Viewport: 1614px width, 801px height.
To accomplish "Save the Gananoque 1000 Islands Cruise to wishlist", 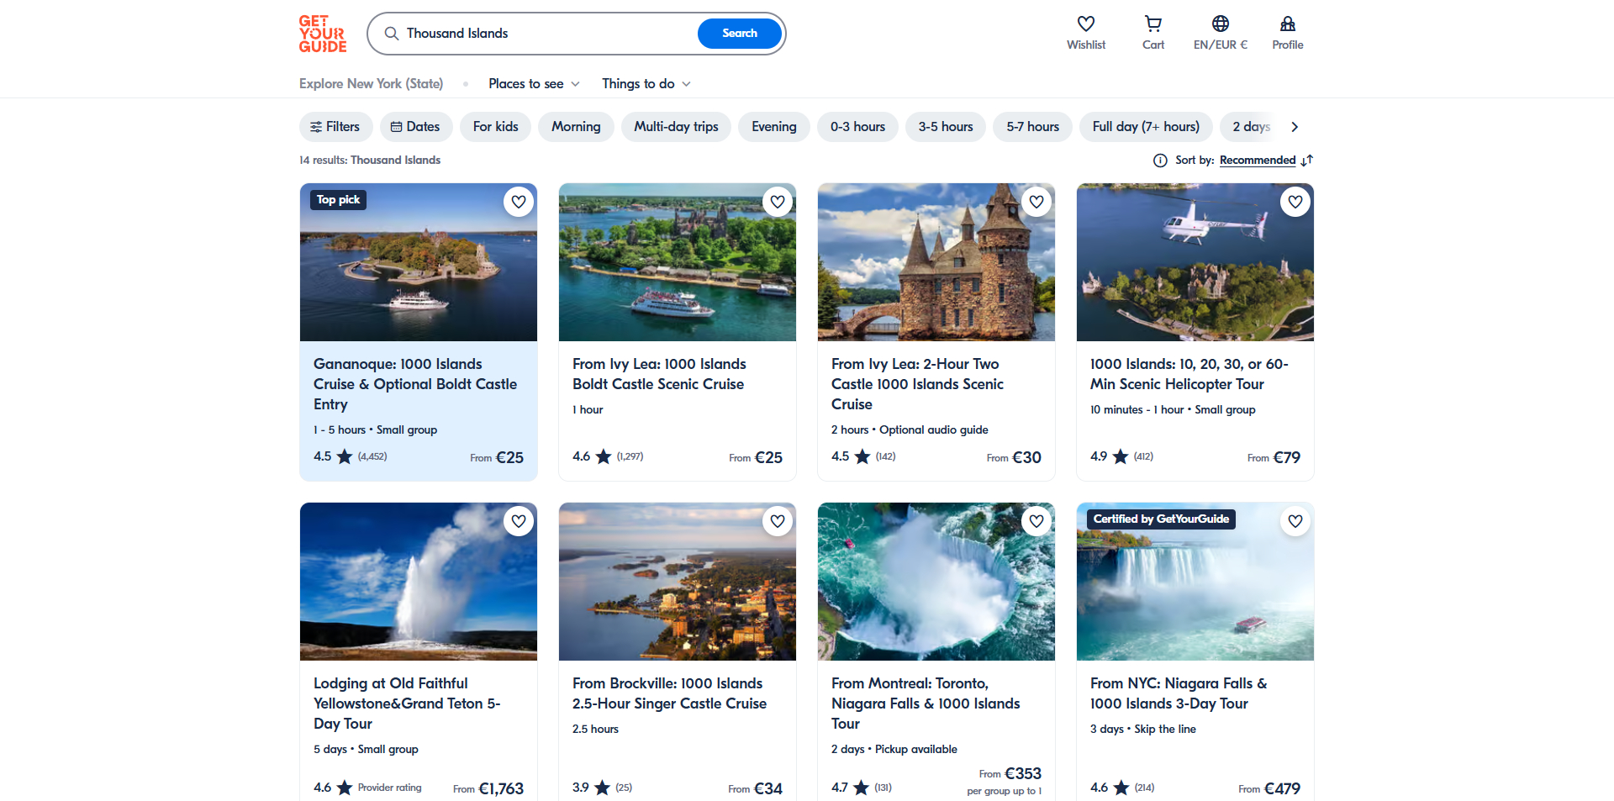I will [x=519, y=202].
